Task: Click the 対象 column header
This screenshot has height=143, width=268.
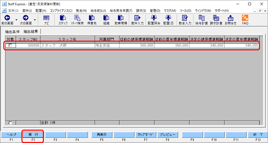Action: (x=10, y=39)
